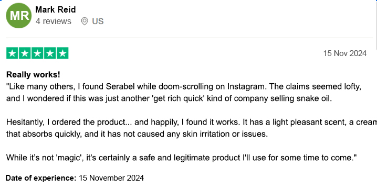Click the first green rating star
377x189 pixels.
[x=12, y=53]
